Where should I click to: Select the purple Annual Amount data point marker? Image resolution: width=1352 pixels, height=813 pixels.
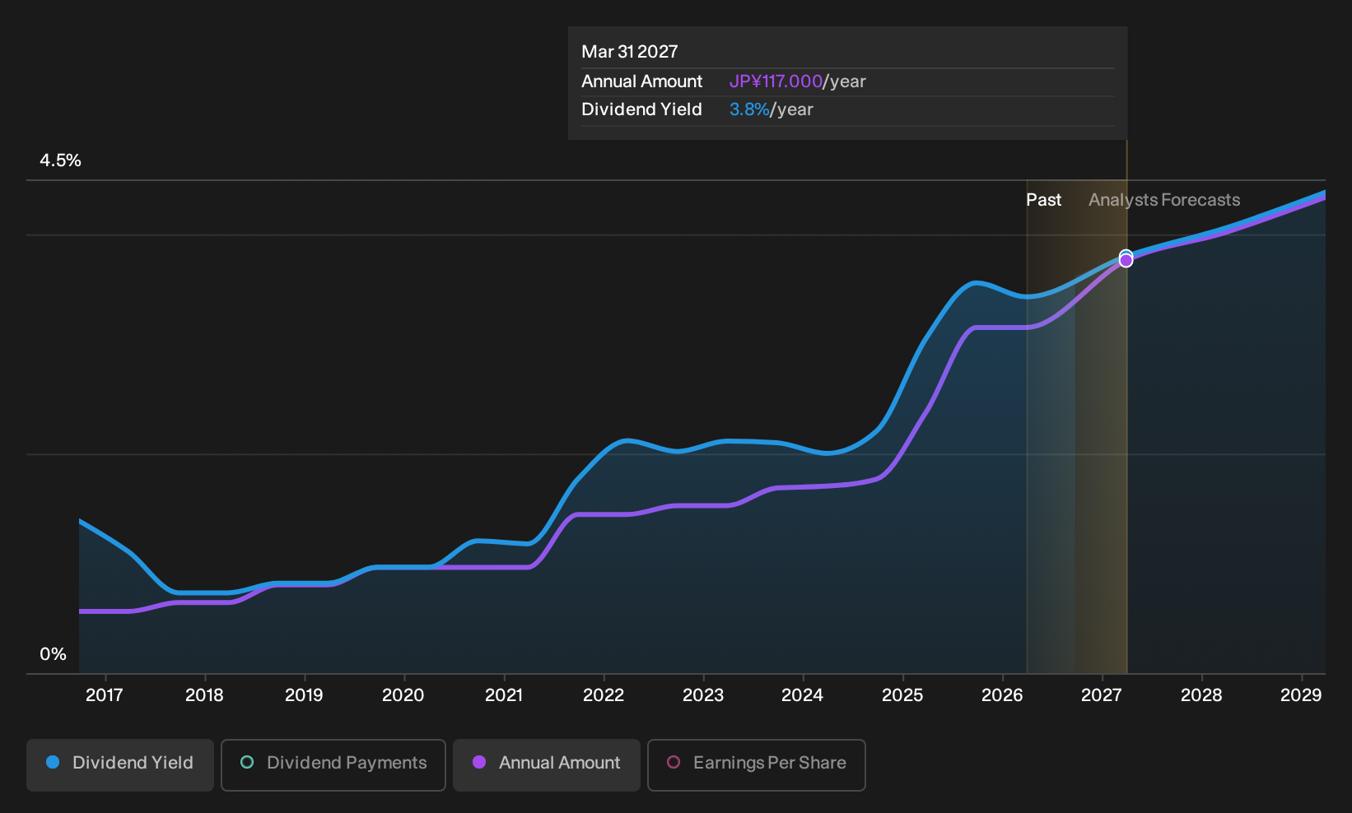point(1126,261)
